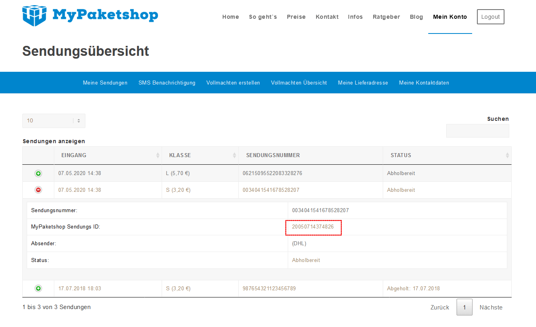The width and height of the screenshot is (536, 327).
Task: Sort table by Status column arrows
Action: click(x=507, y=156)
